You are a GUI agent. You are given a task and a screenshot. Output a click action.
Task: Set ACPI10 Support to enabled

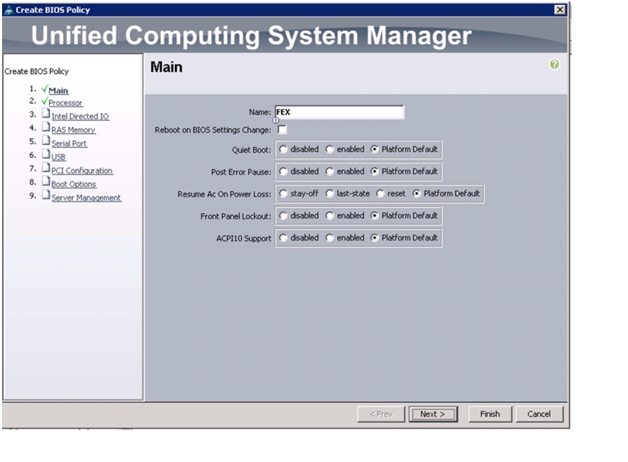(x=329, y=238)
